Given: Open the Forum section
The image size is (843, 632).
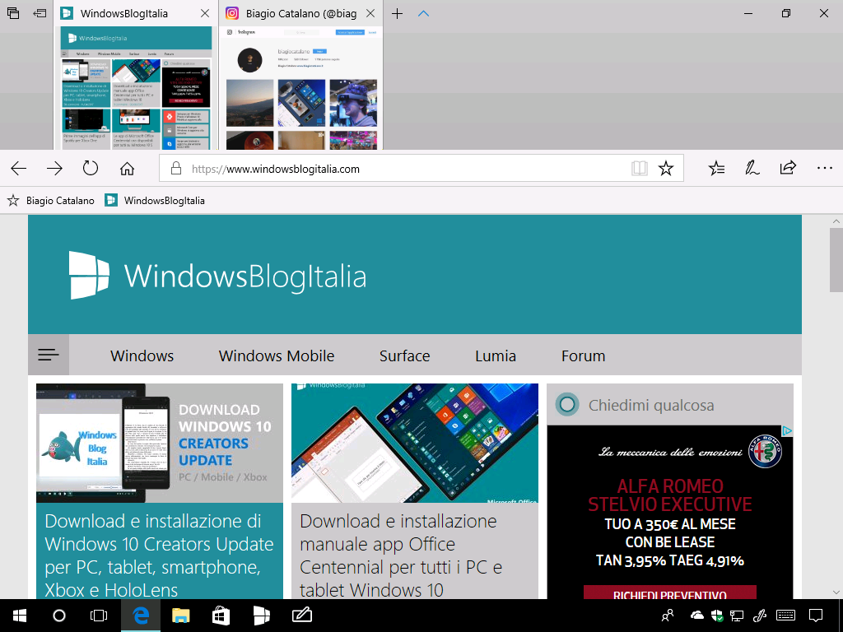Looking at the screenshot, I should [x=584, y=355].
